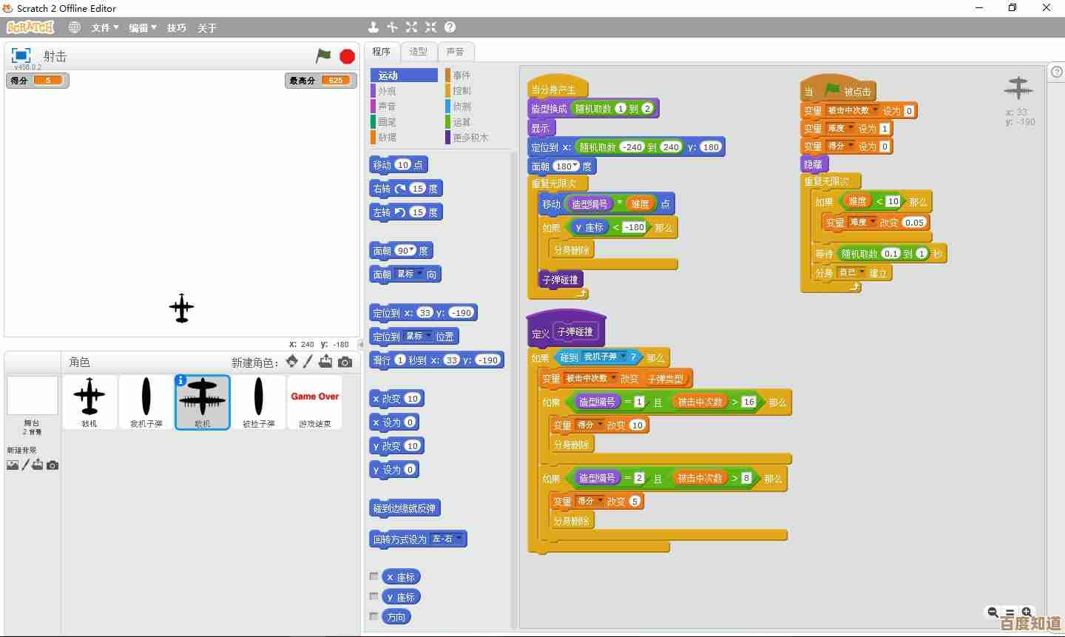
Task: Select the 我机子弹 sprite thumbnail
Action: [x=146, y=402]
